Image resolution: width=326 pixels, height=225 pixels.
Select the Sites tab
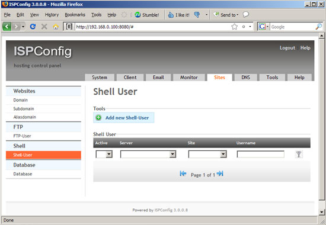tap(219, 78)
